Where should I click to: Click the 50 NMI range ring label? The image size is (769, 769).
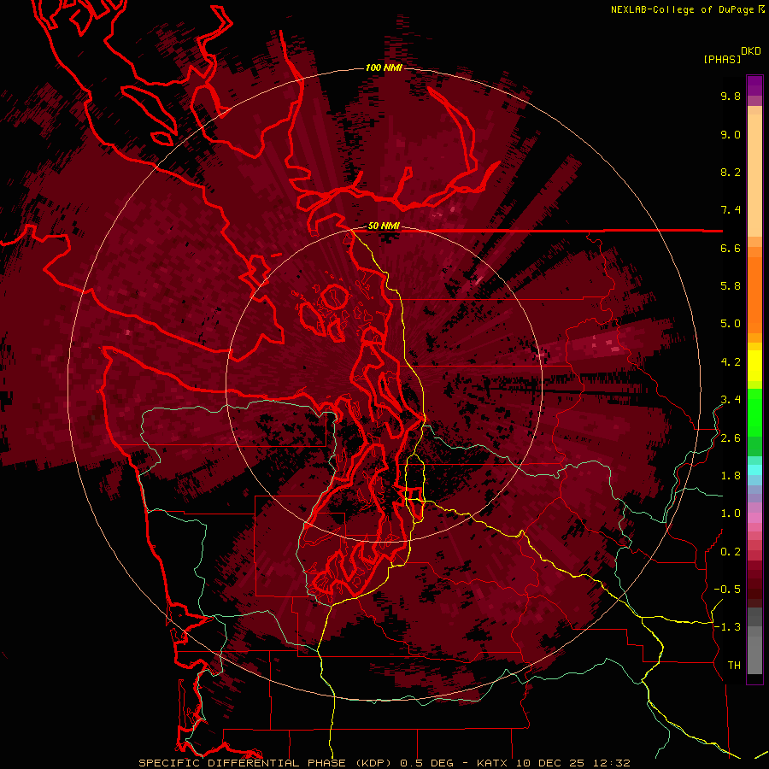384,226
